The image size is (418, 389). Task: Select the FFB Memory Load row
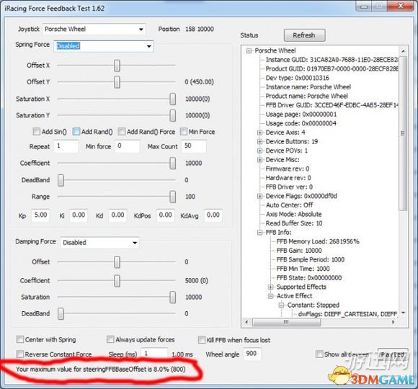318,241
